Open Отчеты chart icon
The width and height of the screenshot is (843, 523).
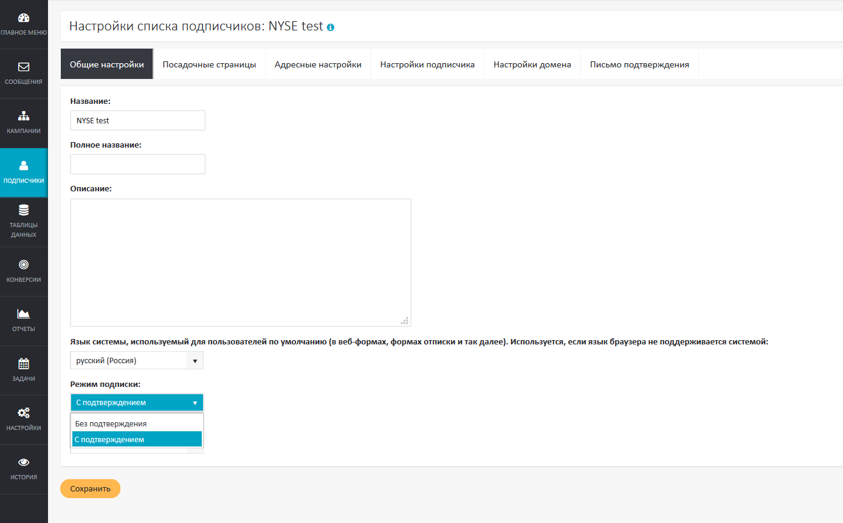[x=24, y=314]
